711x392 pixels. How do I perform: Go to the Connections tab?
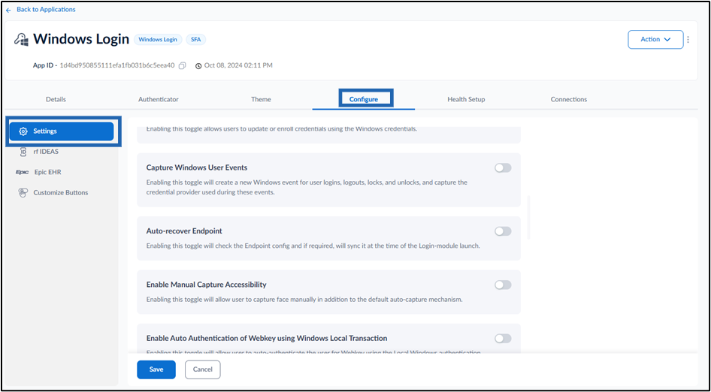pyautogui.click(x=569, y=99)
